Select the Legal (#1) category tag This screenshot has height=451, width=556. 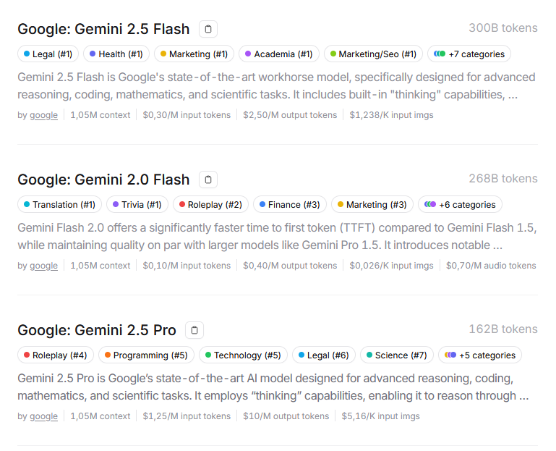[48, 54]
